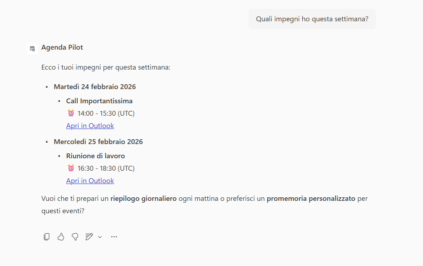The height and width of the screenshot is (266, 423).
Task: Click the Riunione di lavoro event title
Action: (95, 156)
